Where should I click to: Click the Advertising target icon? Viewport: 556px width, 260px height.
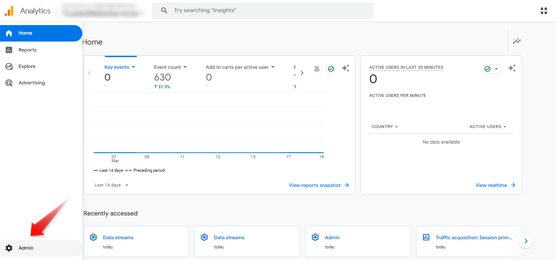click(9, 83)
